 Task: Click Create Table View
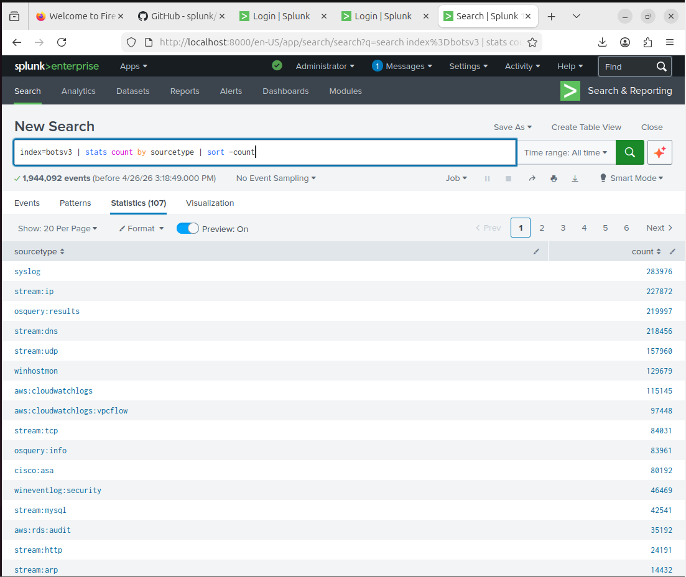pos(586,127)
